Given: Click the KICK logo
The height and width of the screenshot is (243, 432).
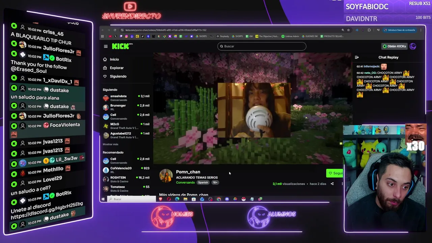Looking at the screenshot, I should click(x=122, y=46).
